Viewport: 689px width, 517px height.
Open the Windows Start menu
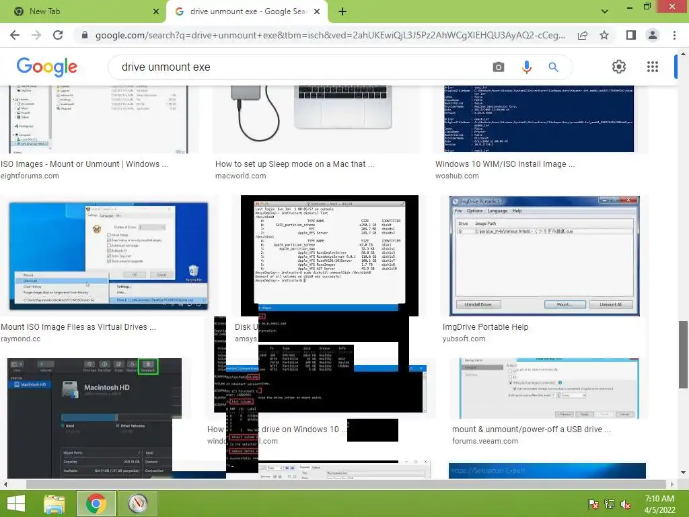[x=16, y=504]
